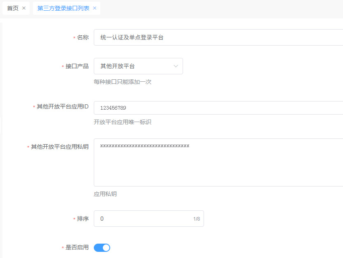343x258 pixels.
Task: Click the 其他开放平台应用ID label
Action: 63,107
